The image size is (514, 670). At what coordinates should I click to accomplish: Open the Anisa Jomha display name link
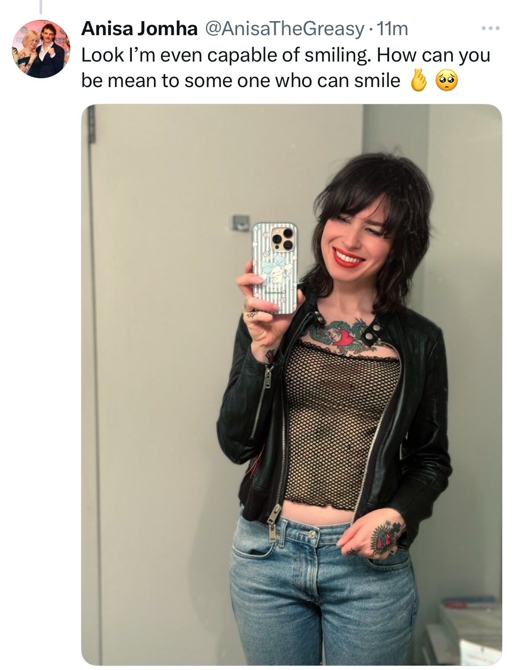tap(139, 29)
